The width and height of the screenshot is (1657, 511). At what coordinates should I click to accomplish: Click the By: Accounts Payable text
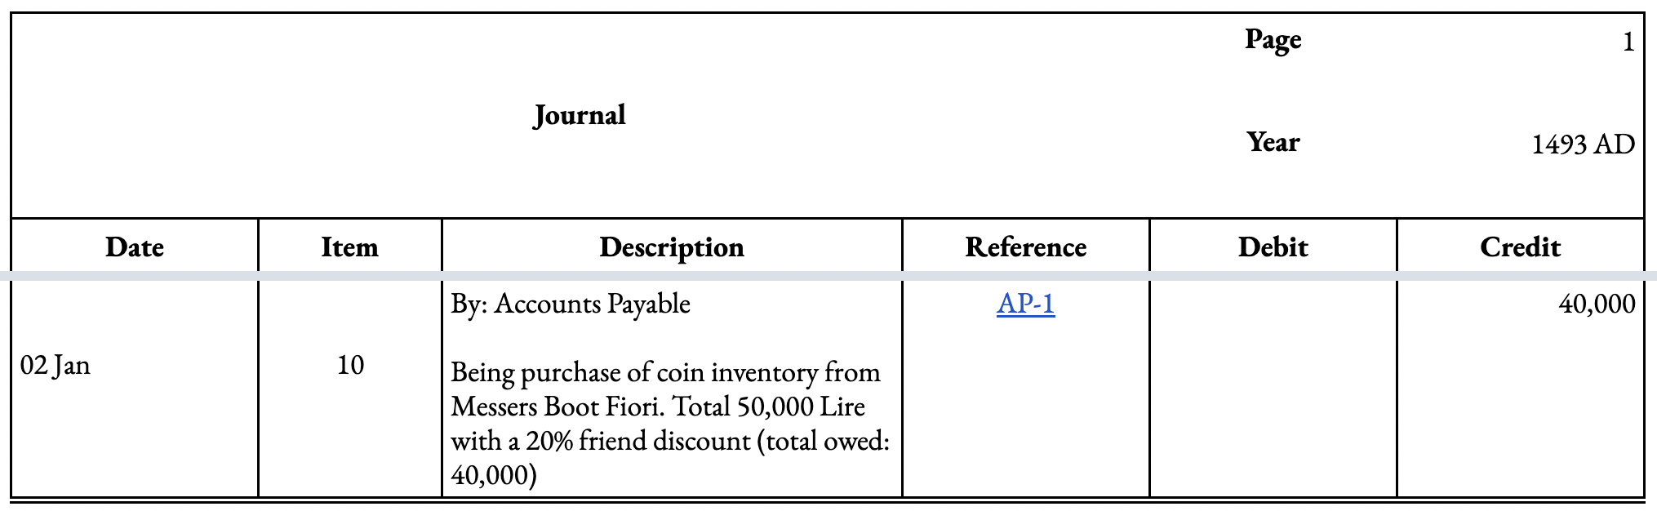tap(571, 304)
